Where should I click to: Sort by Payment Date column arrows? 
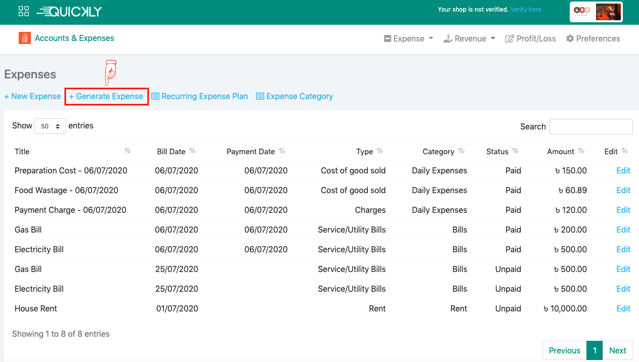(282, 151)
